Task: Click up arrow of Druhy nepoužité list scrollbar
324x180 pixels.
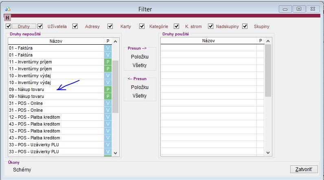Action: (x=115, y=41)
